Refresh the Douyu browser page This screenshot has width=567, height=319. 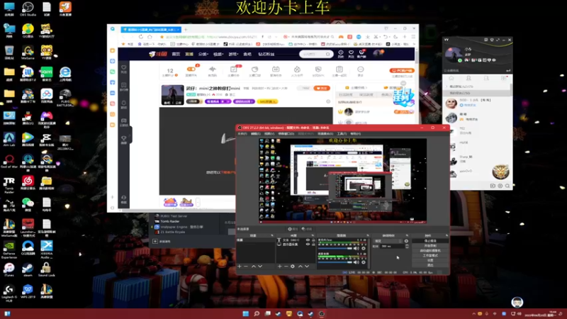[x=140, y=37]
